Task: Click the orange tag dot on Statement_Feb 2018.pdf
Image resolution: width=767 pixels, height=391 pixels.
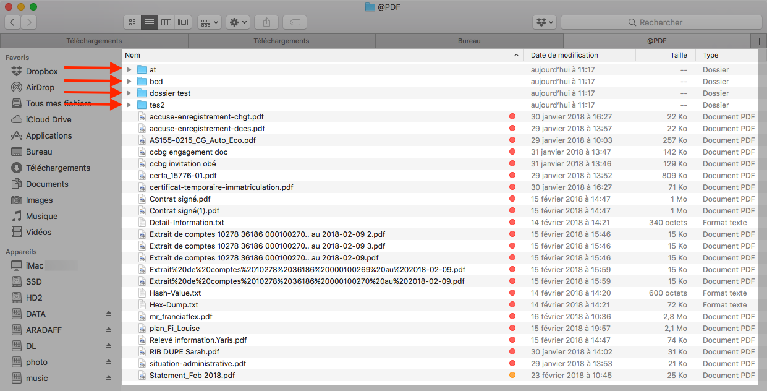Action: click(512, 376)
